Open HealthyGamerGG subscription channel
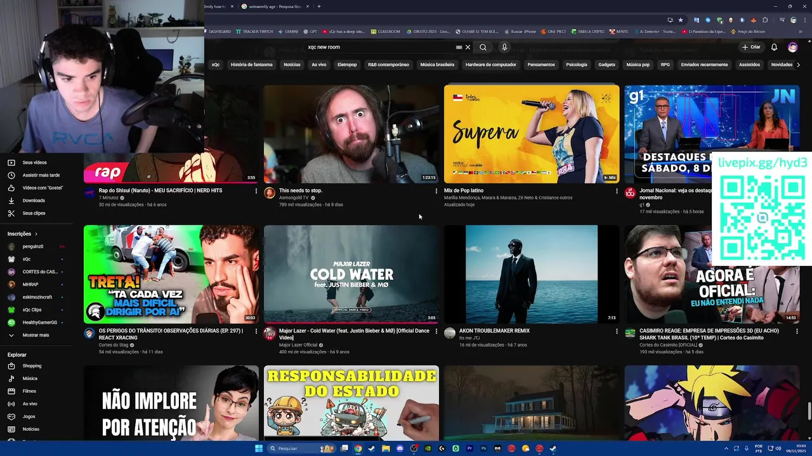This screenshot has height=456, width=812. click(x=40, y=322)
